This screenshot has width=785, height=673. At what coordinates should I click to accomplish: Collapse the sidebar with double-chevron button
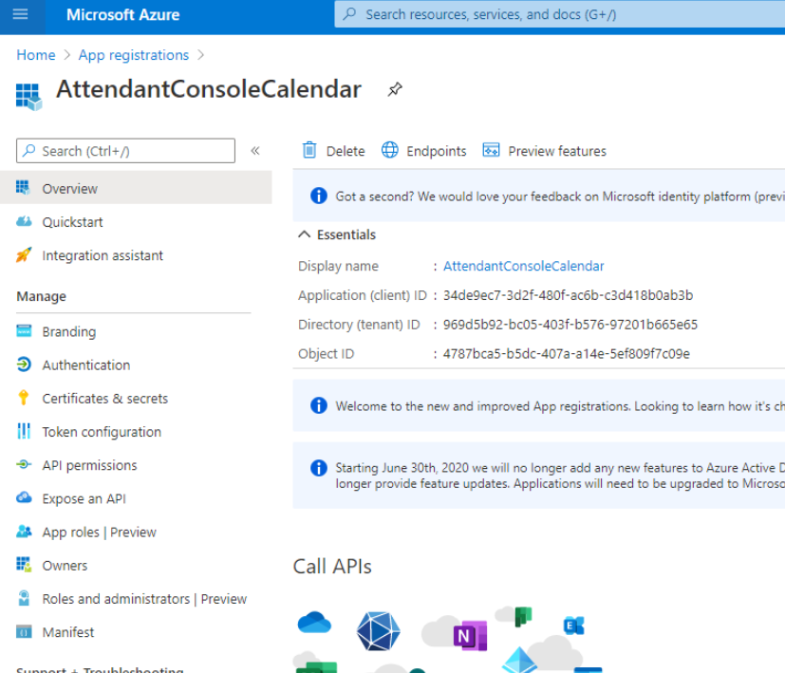[x=254, y=151]
